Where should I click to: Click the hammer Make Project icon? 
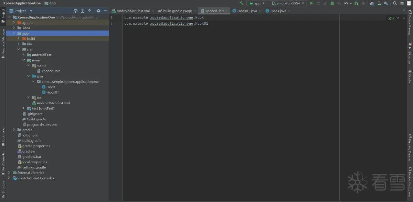click(x=242, y=3)
